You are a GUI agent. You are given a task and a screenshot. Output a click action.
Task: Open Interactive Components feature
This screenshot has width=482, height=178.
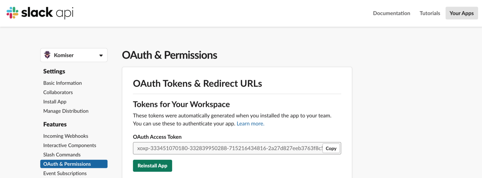click(70, 145)
